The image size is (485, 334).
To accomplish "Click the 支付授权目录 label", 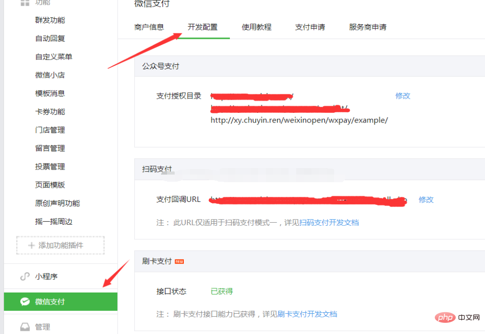I will click(x=179, y=96).
